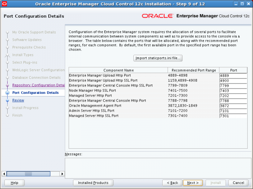
Task: Edit the Admin Server Http SSL Port 7101
Action: [x=233, y=111]
